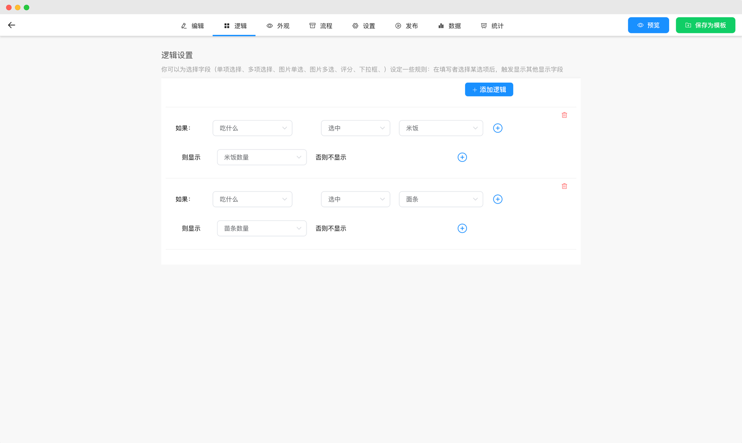Delete the 米饭 logic rule
This screenshot has height=443, width=742.
pyautogui.click(x=564, y=115)
